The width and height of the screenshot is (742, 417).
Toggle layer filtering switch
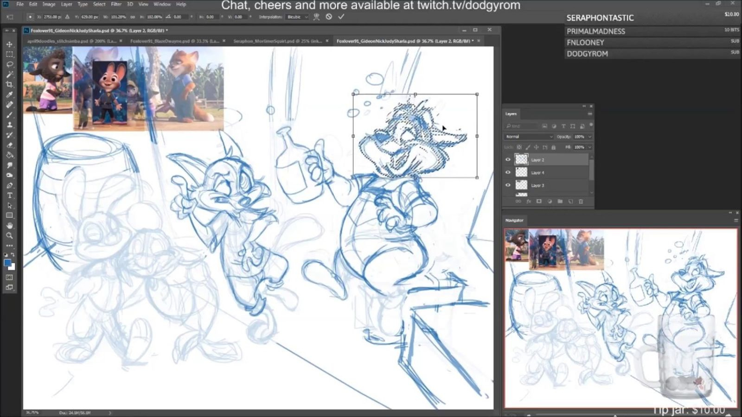coord(591,125)
